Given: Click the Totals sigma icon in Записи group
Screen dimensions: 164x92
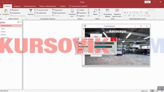Looking at the screenshot, I should click(x=89, y=10).
